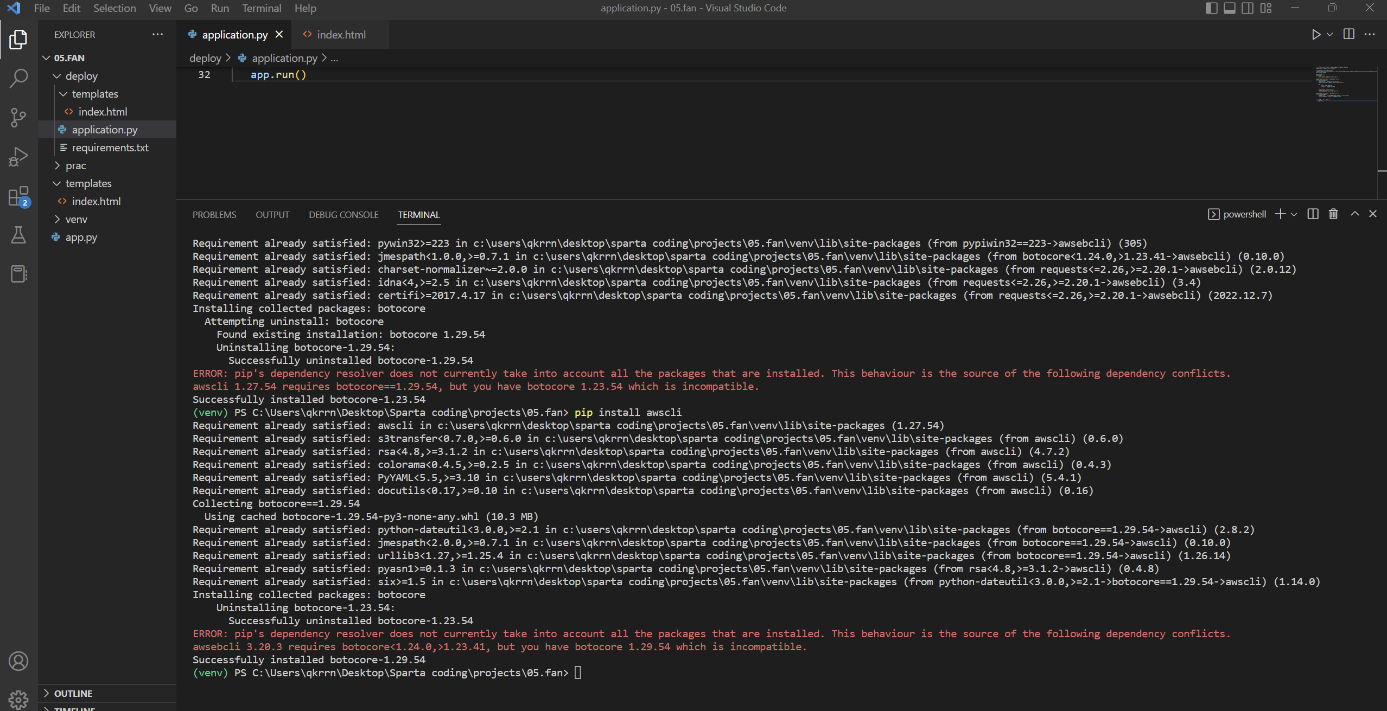Viewport: 1387px width, 711px height.
Task: Open the Run and Debug view icon
Action: tap(18, 157)
